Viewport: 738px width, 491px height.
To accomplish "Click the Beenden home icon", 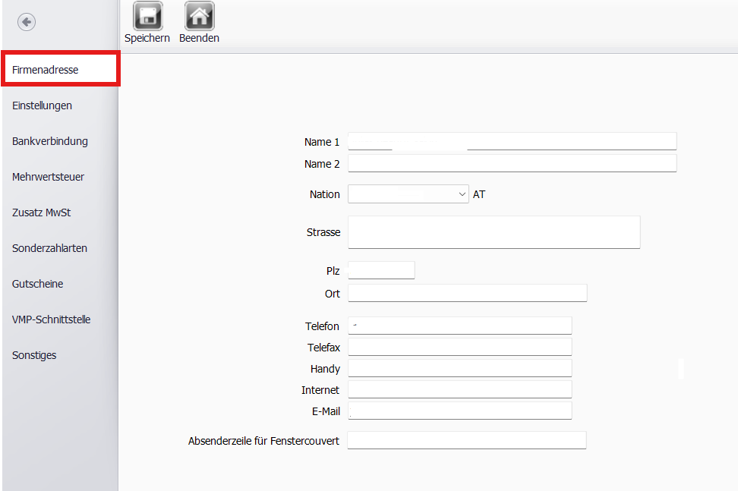I will tap(199, 17).
